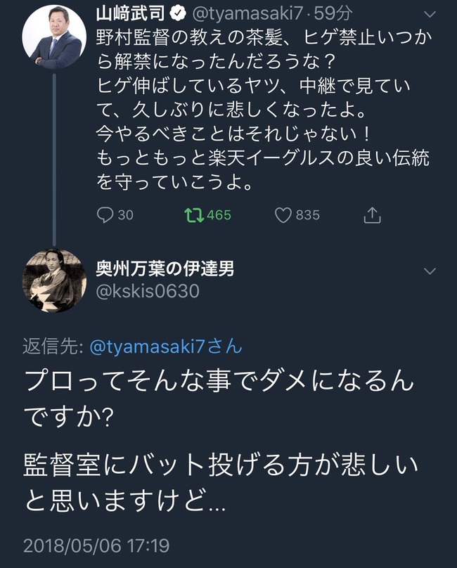The width and height of the screenshot is (457, 568).
Task: Click the 2018/05/06 17:19 timestamp
Action: coord(96,546)
